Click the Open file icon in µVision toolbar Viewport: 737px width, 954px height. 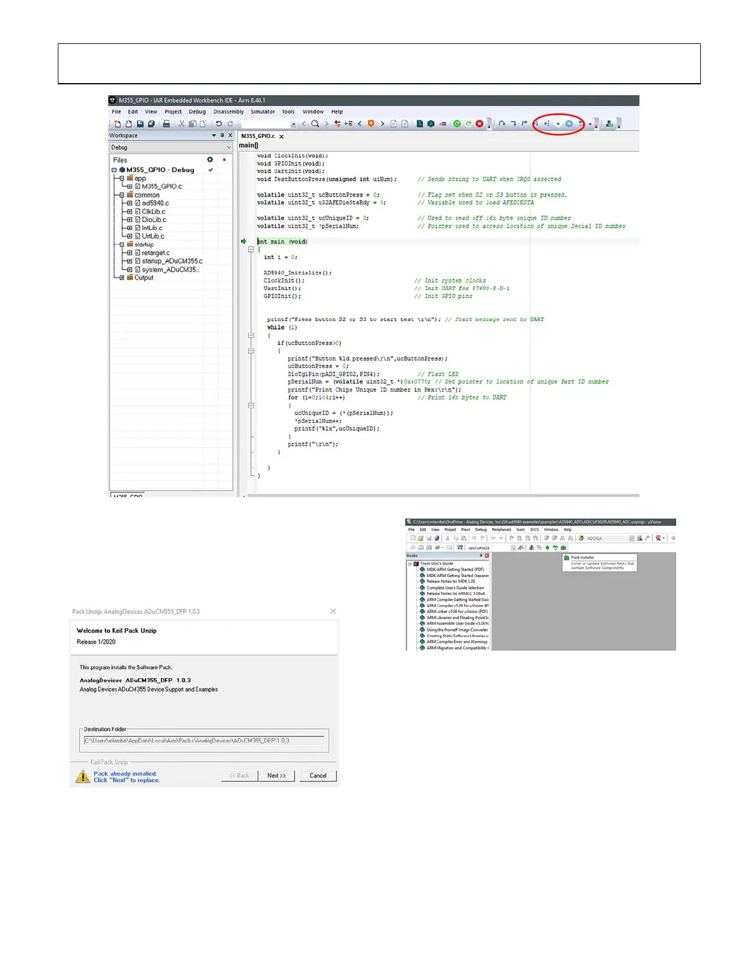pos(420,538)
